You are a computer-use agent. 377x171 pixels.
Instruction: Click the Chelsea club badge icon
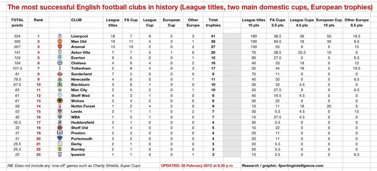[60, 63]
